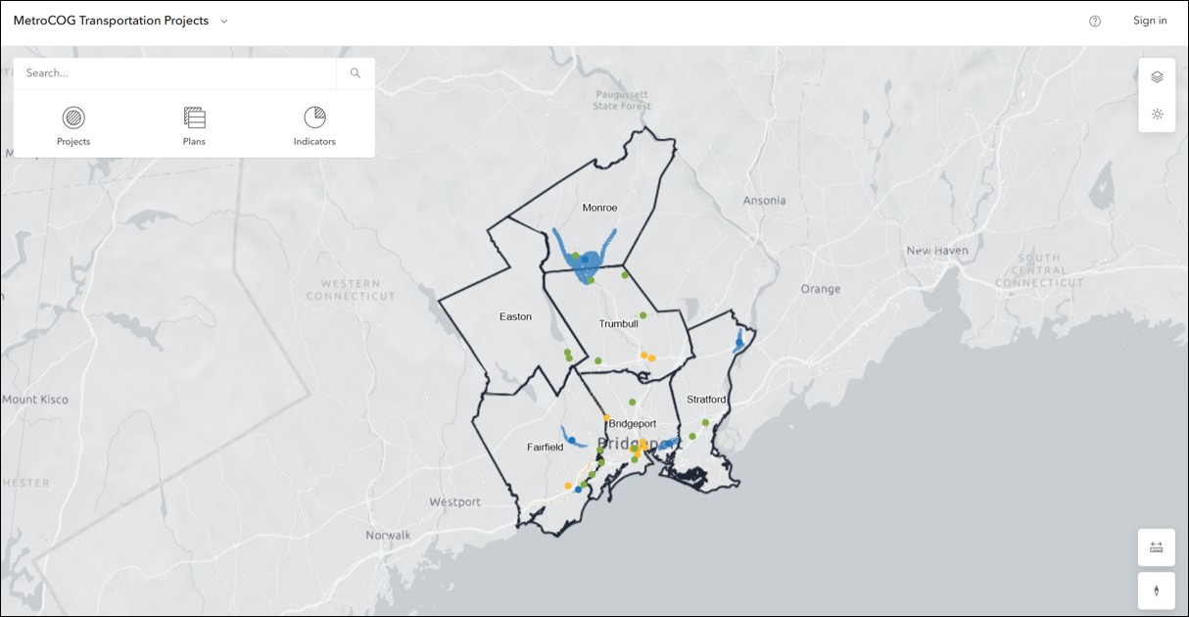
Task: Open the Plans panel
Action: pyautogui.click(x=194, y=126)
